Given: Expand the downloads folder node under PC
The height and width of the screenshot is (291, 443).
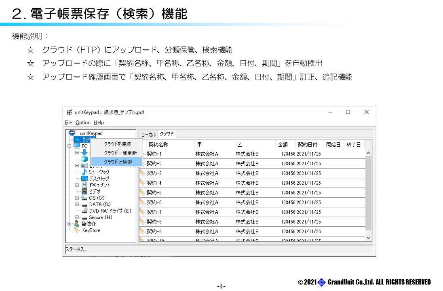Looking at the screenshot, I should click(x=77, y=152).
